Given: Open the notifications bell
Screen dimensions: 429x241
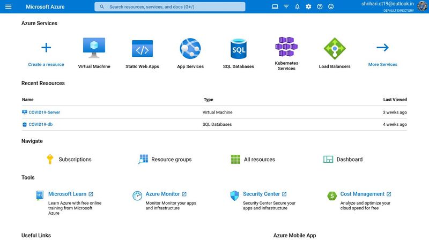Looking at the screenshot, I should click(298, 6).
